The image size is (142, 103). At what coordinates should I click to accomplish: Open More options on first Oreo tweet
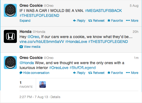[x=132, y=21]
